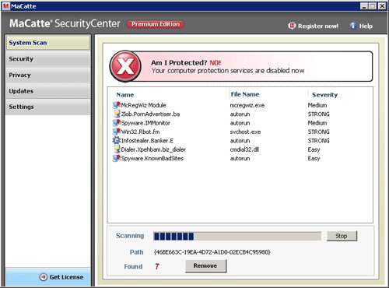Click the Register now! link
The image size is (389, 288).
pyautogui.click(x=314, y=26)
